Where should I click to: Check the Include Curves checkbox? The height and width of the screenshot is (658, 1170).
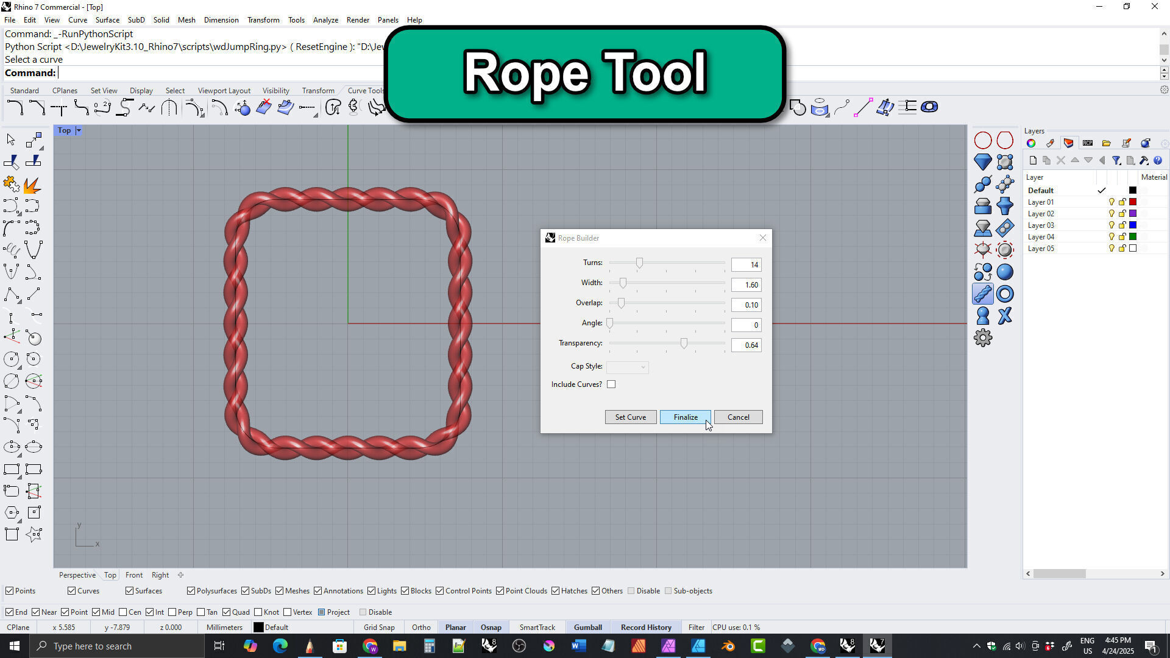[x=611, y=384]
